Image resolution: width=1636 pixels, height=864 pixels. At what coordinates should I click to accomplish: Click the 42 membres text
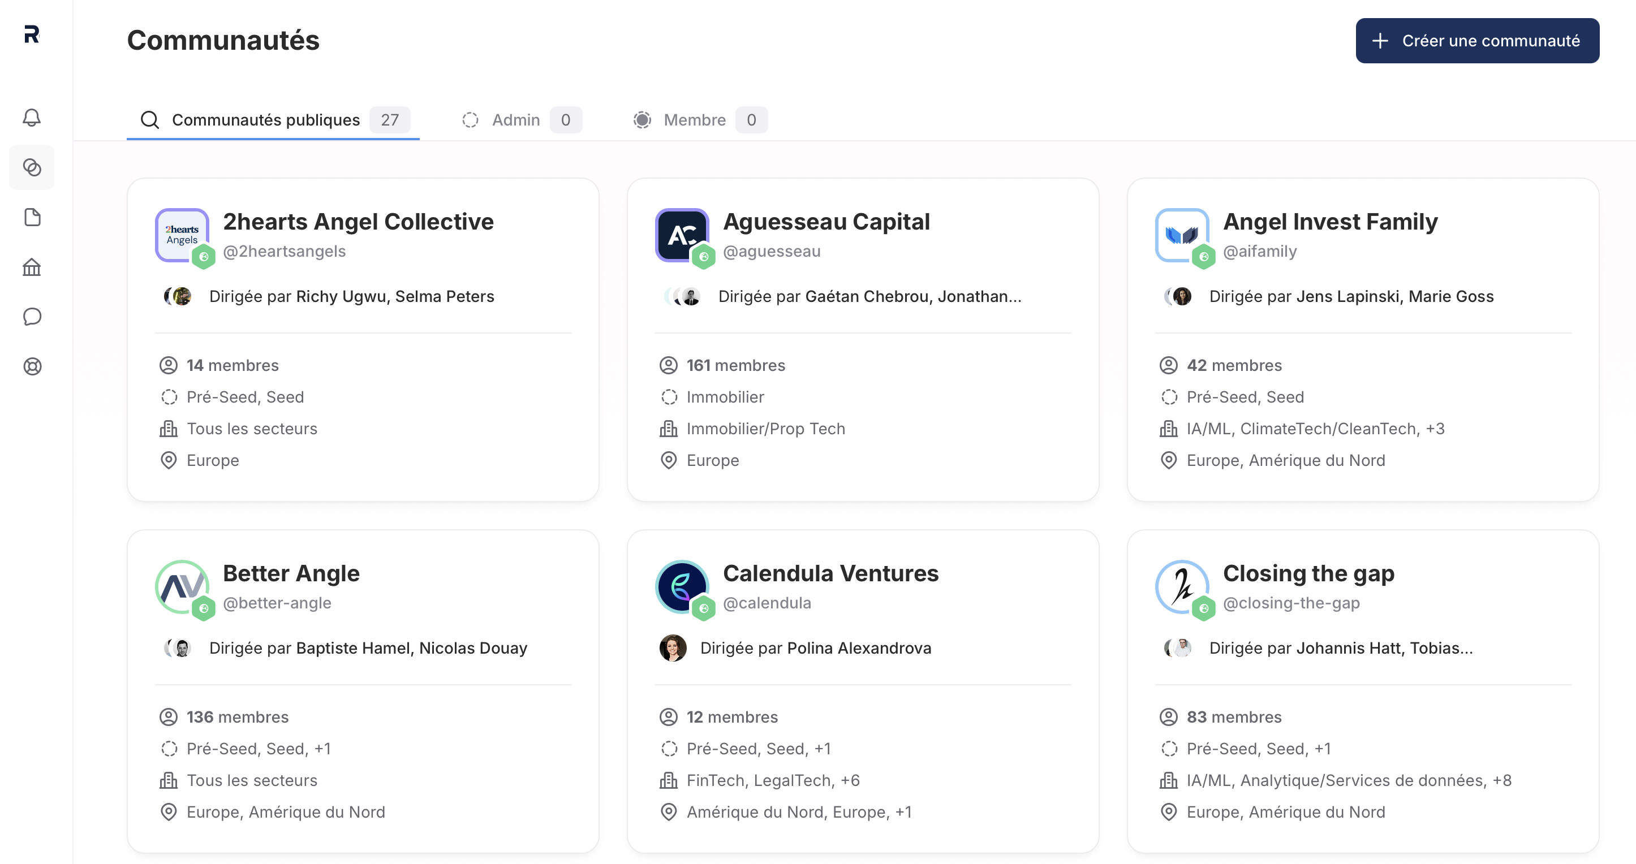[x=1234, y=365]
